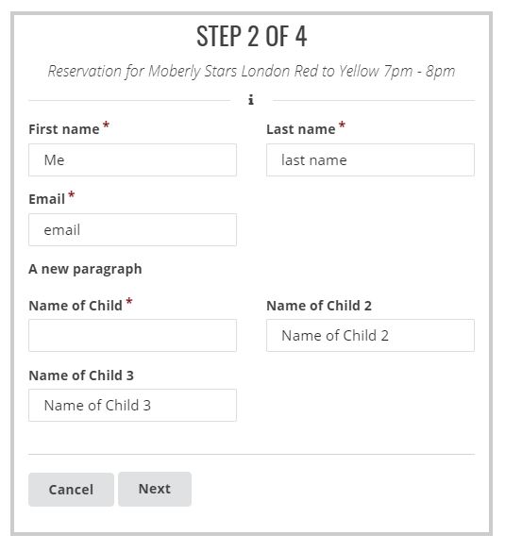505x551 pixels.
Task: Click Next to continue to step 3
Action: click(155, 489)
